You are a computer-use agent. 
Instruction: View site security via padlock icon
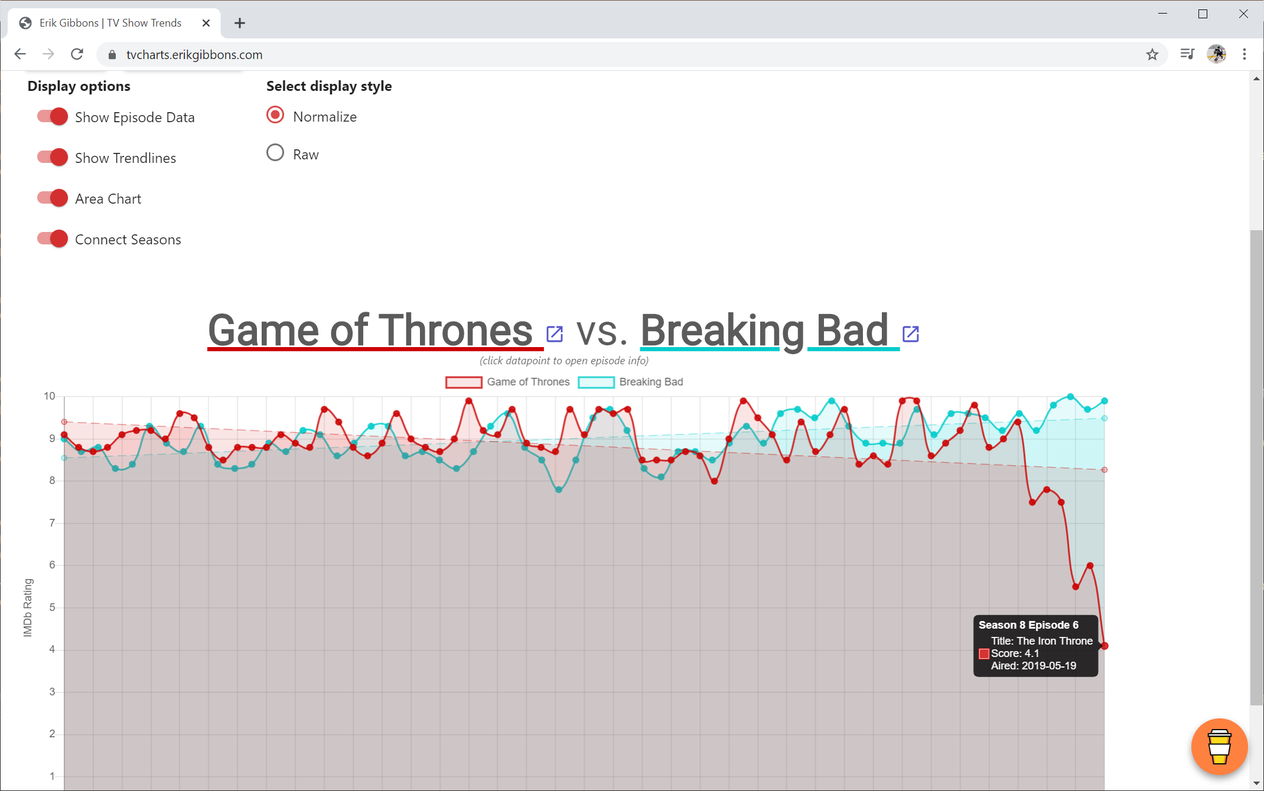111,54
